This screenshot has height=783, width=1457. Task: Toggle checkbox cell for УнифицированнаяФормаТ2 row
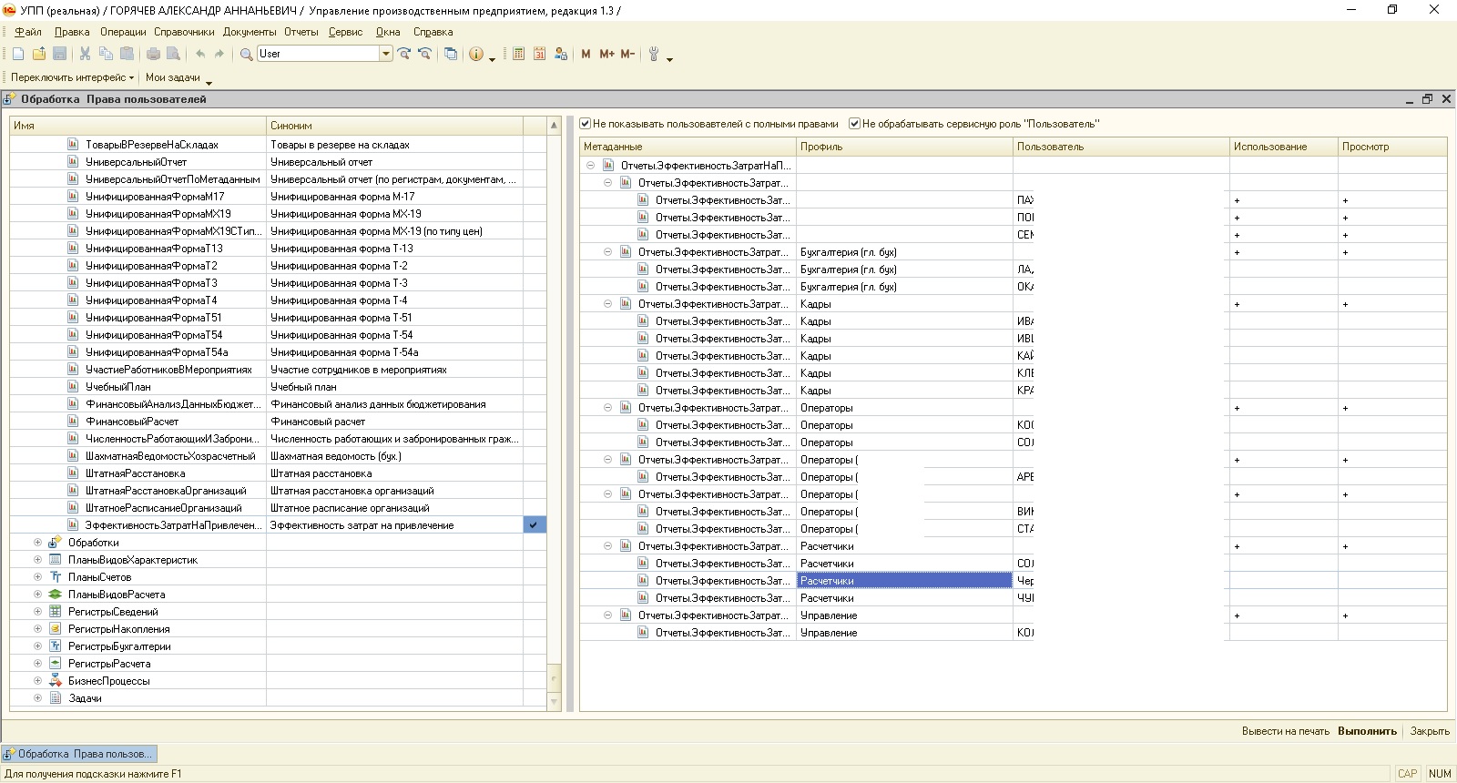point(535,266)
